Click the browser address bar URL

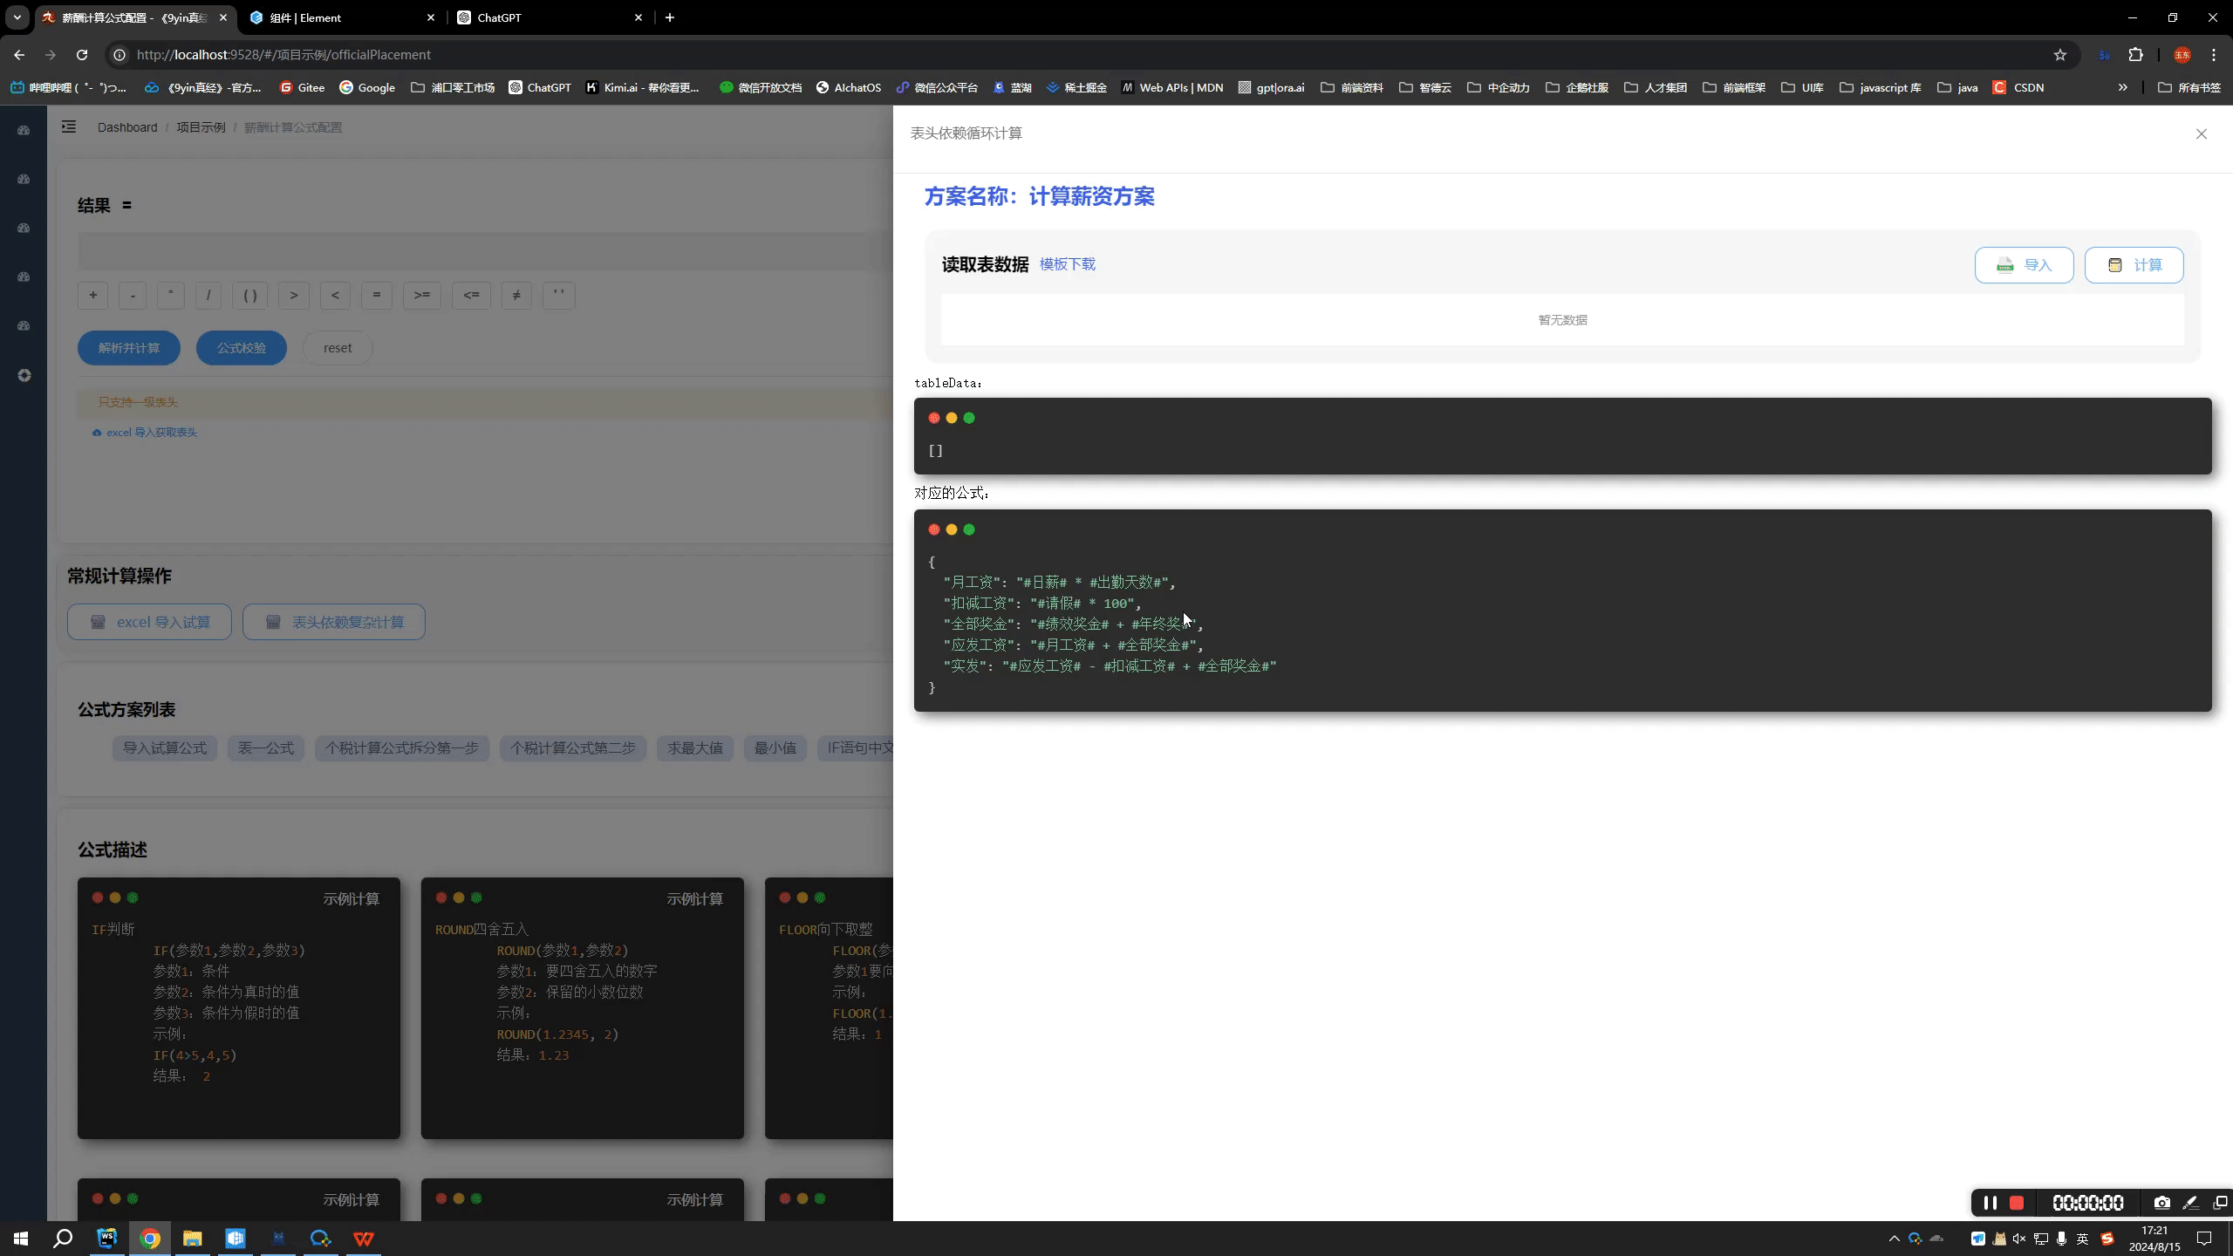click(283, 55)
